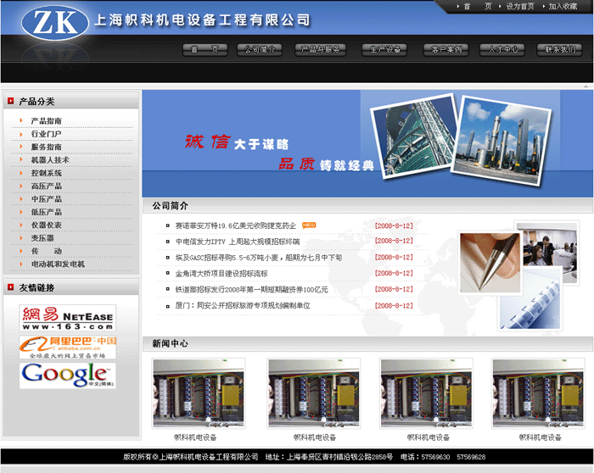The width and height of the screenshot is (594, 473).
Task: Select the 控制系统 category
Action: click(46, 173)
